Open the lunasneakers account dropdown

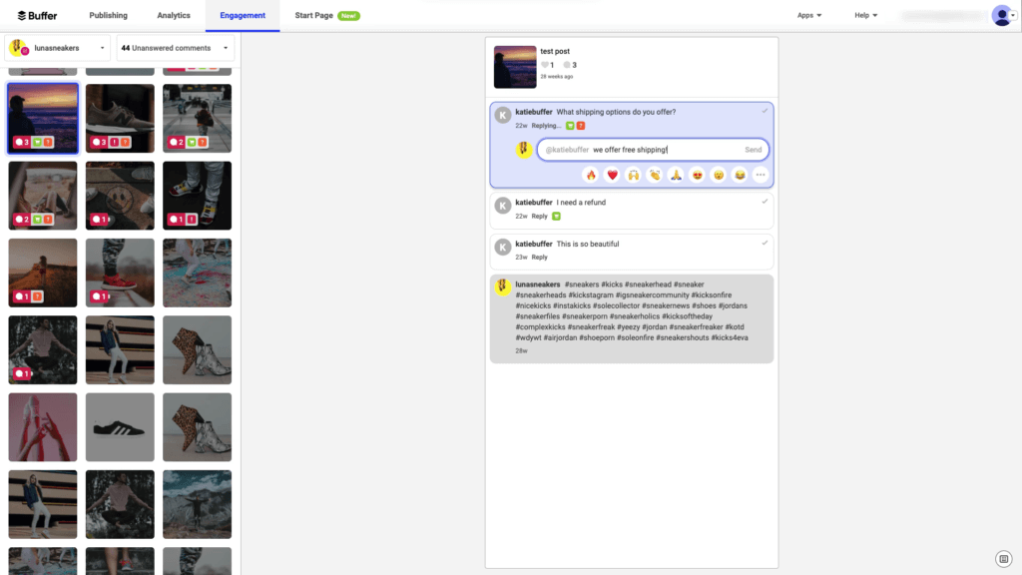57,48
